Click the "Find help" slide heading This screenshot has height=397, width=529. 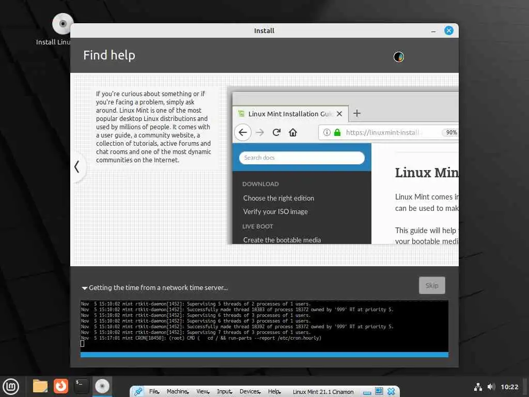(109, 55)
